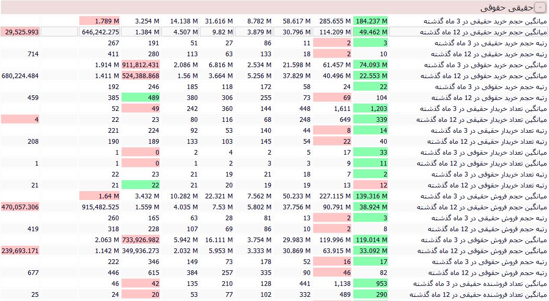Image resolution: width=549 pixels, height=301 pixels.
Task: Select the green cell 139.316 M
Action: pos(371,196)
